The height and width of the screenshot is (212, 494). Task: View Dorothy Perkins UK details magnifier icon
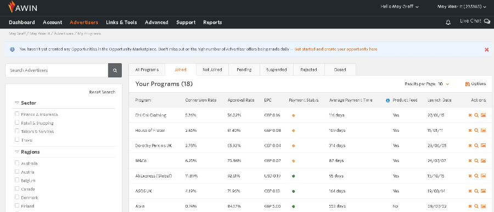476,146
